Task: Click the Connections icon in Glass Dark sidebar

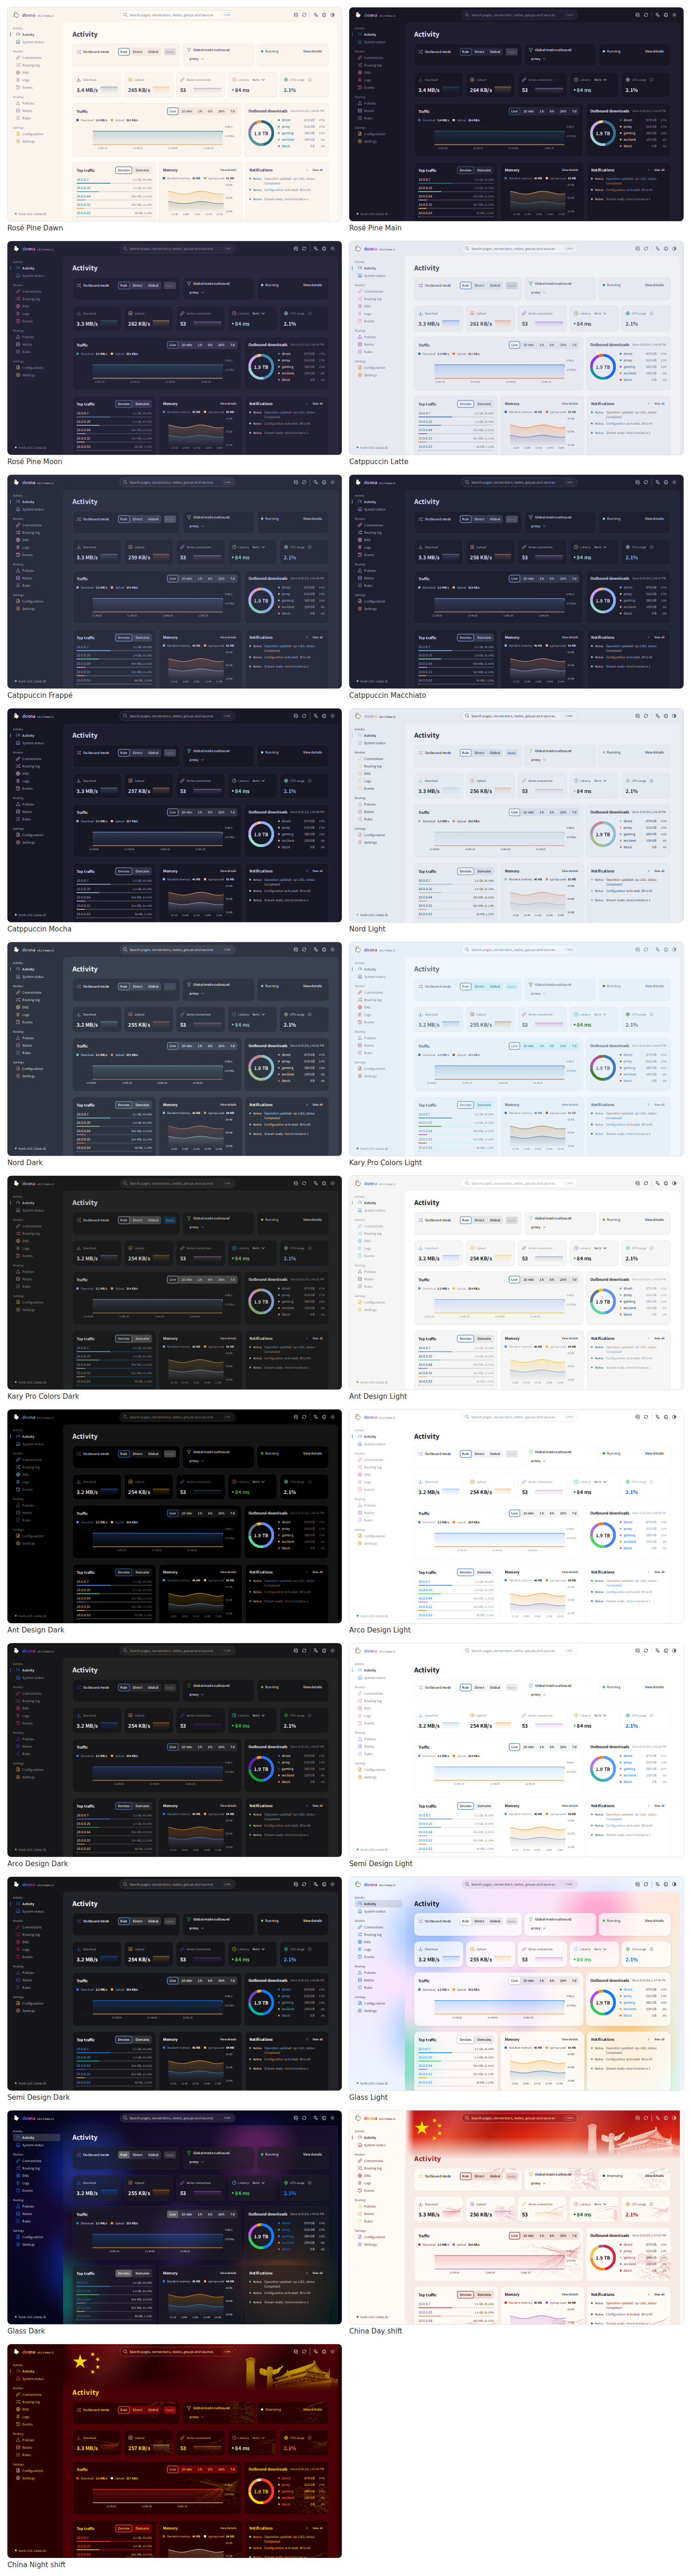Action: pyautogui.click(x=17, y=2161)
